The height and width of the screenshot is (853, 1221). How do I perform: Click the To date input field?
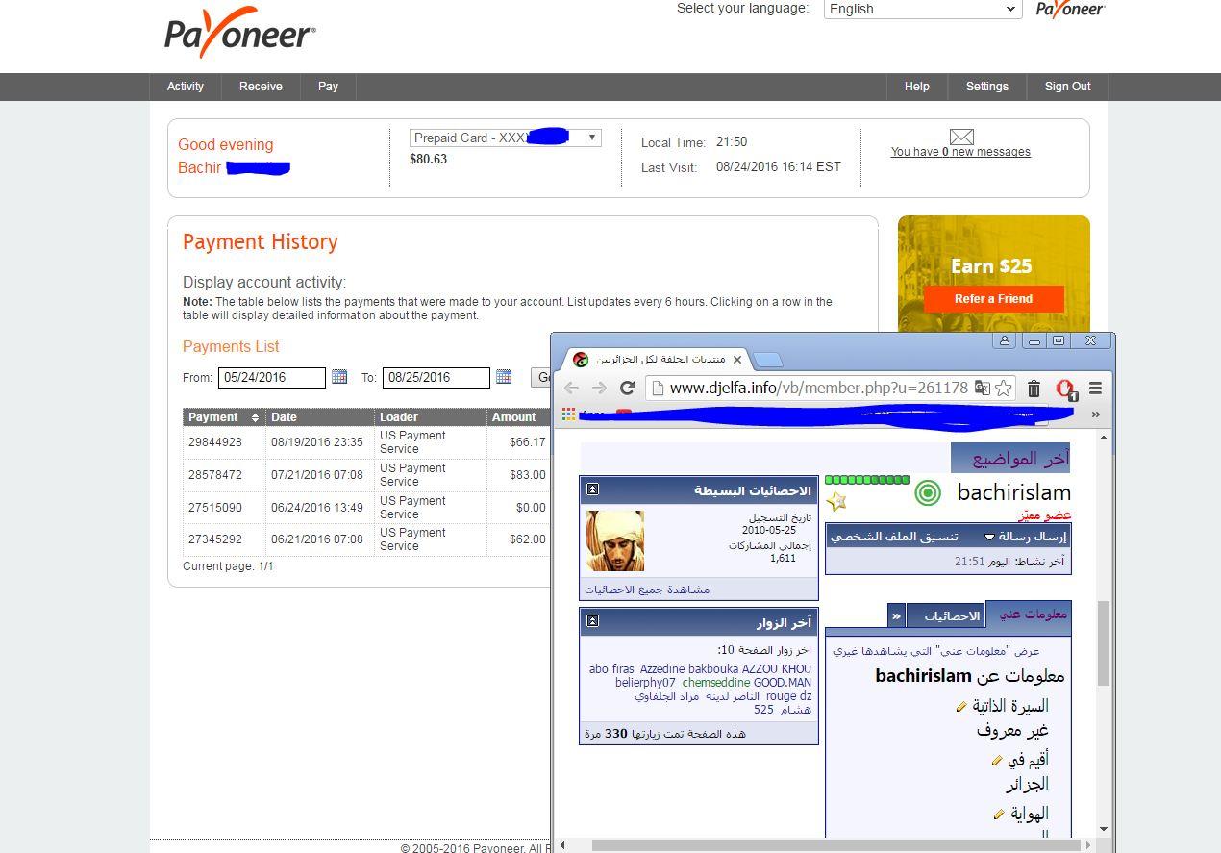point(436,378)
